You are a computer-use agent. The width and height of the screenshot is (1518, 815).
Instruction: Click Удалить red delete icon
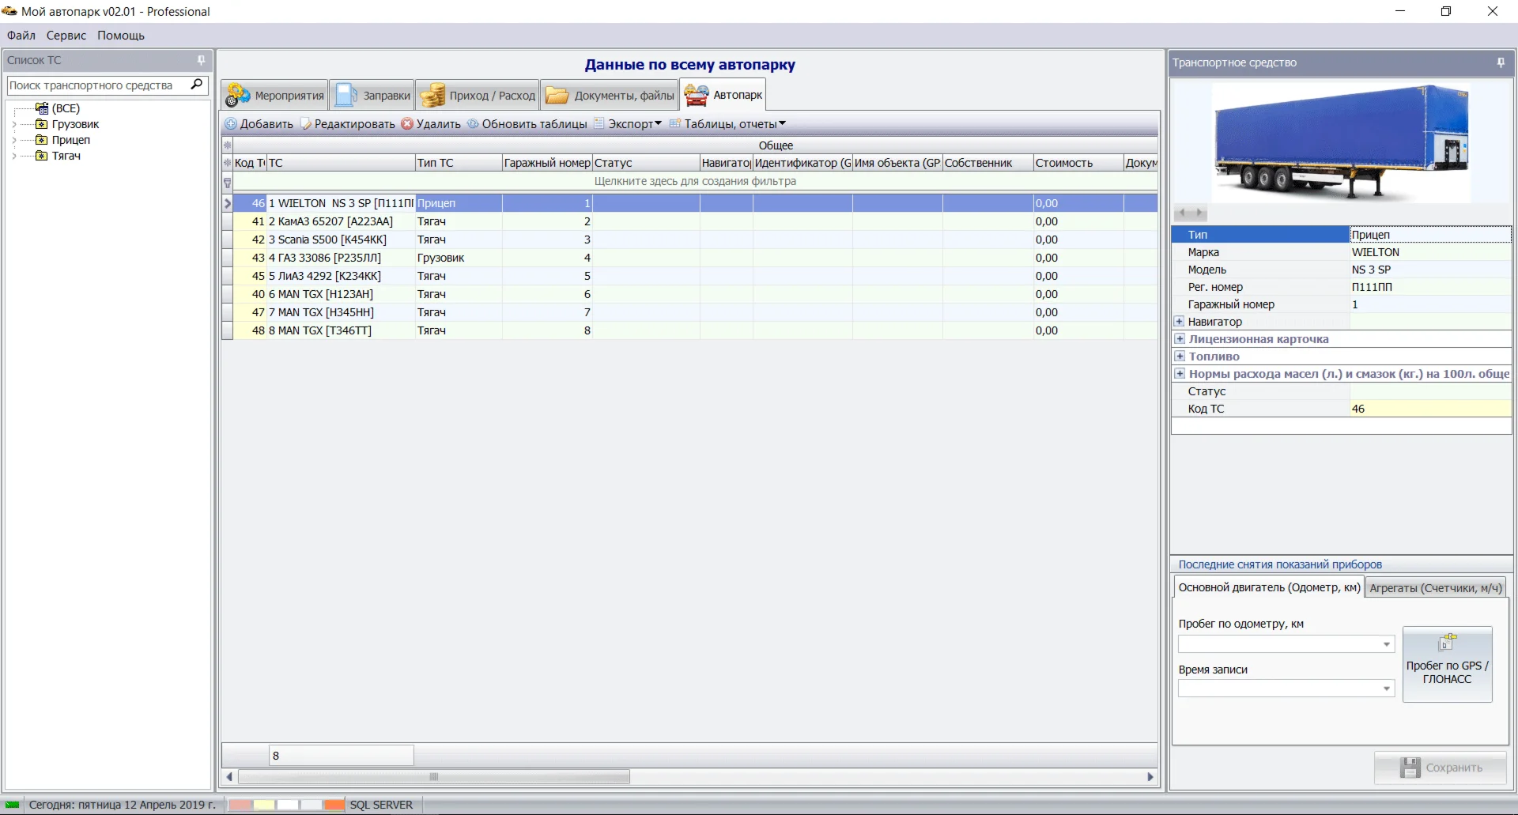407,124
